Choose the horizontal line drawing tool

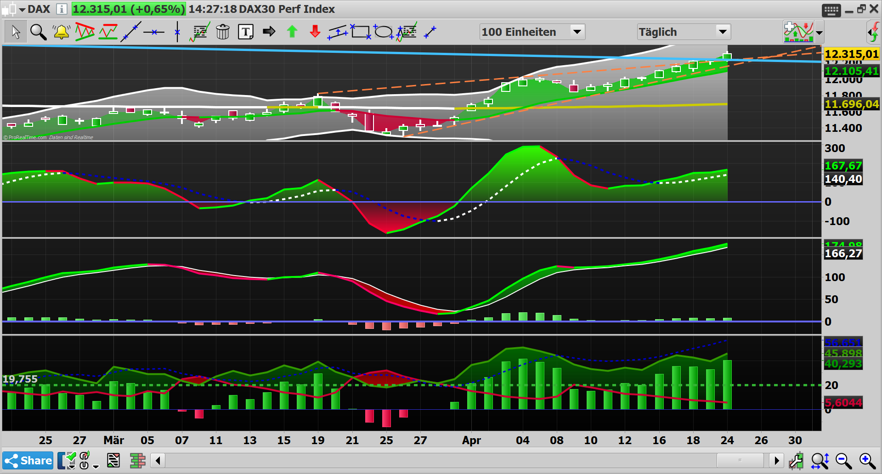tap(154, 32)
